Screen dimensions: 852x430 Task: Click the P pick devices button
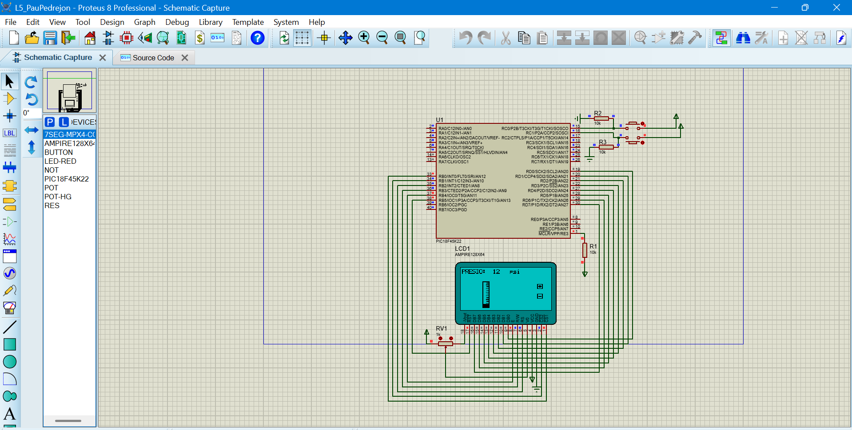(50, 122)
